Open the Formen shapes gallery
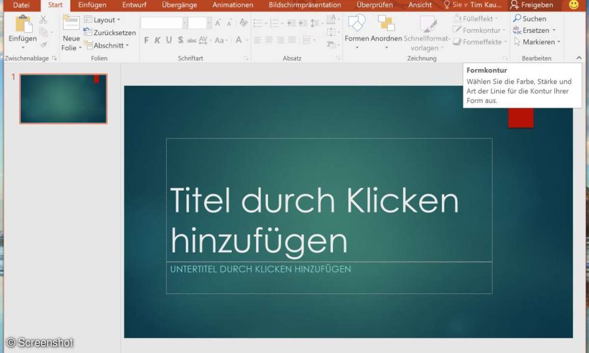589x353 pixels. [x=357, y=32]
